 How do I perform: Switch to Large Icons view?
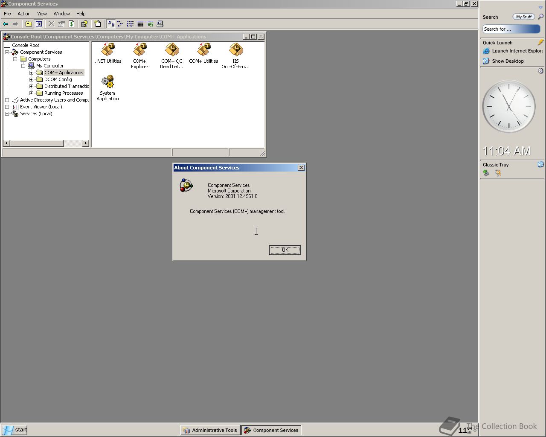click(x=110, y=24)
